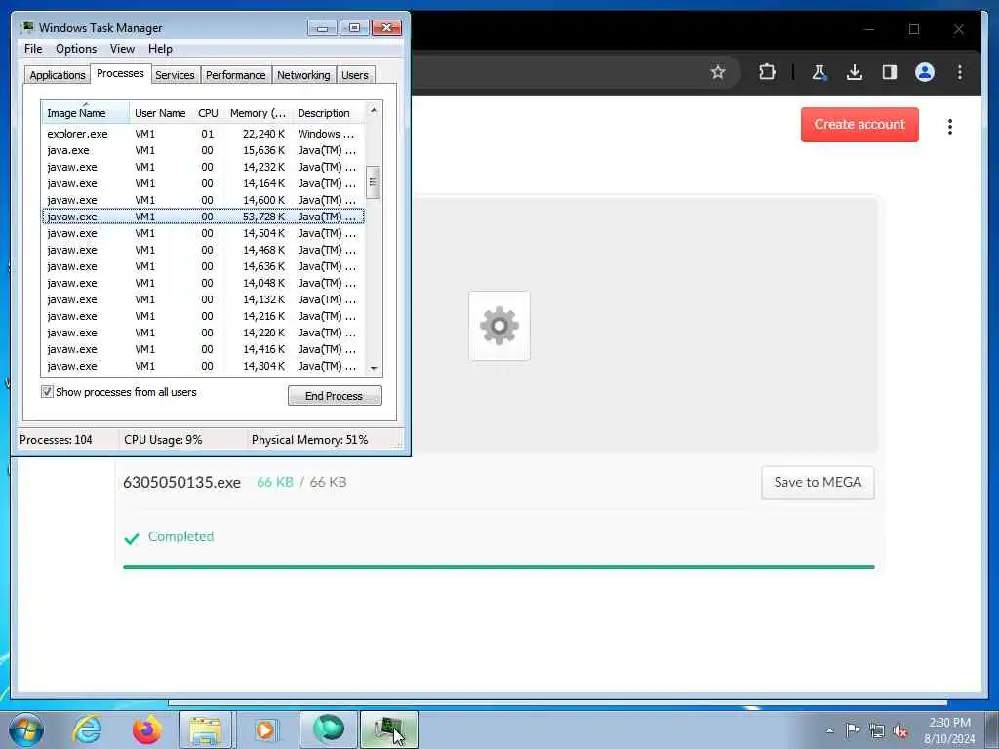Click the gear file icon on MEGA page
Viewport: 999px width, 749px height.
tap(499, 326)
